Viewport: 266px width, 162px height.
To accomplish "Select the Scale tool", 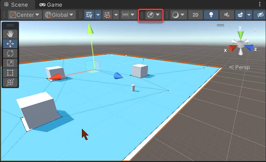I will coord(10,63).
